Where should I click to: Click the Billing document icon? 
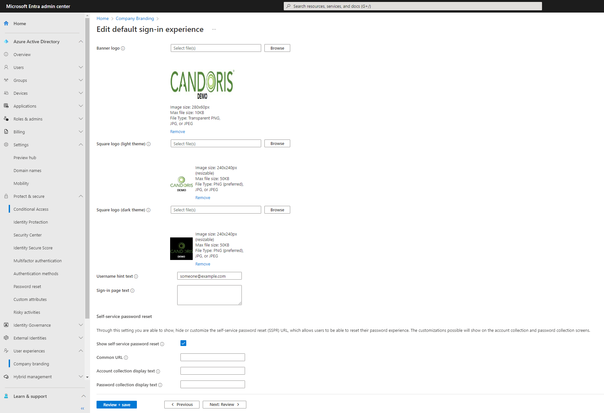coord(6,132)
